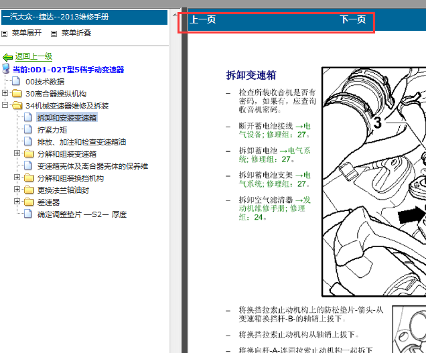Click the gearbox removal illustration
The image size is (426, 353).
pyautogui.click(x=374, y=182)
